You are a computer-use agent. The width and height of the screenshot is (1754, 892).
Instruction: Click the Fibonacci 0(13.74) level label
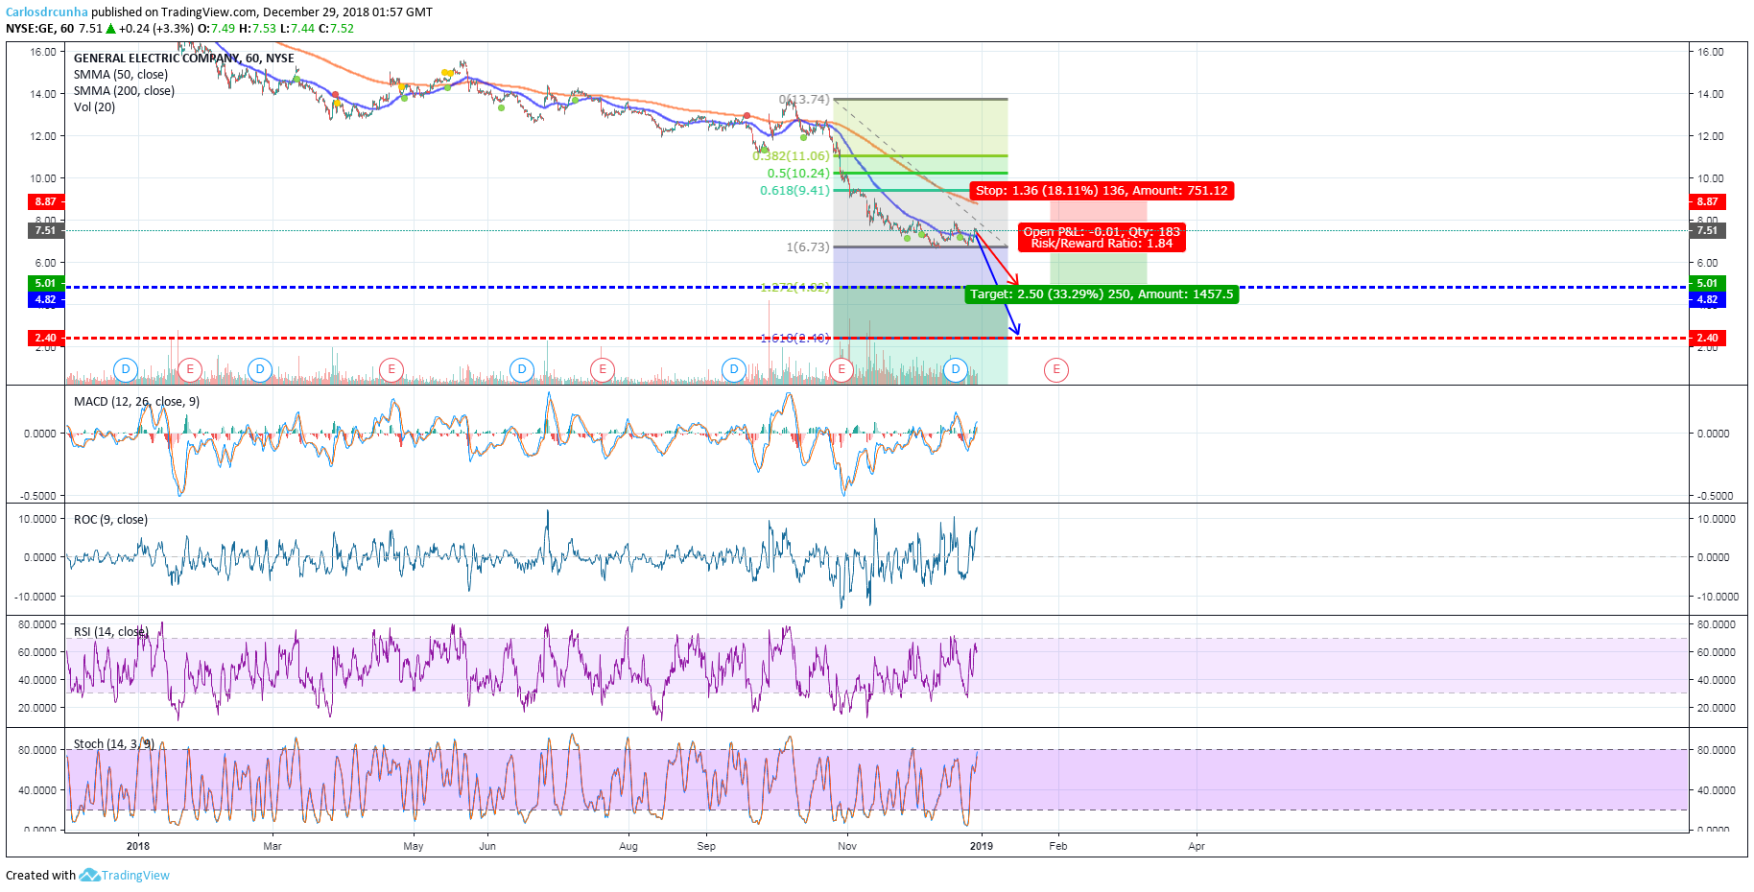coord(804,100)
